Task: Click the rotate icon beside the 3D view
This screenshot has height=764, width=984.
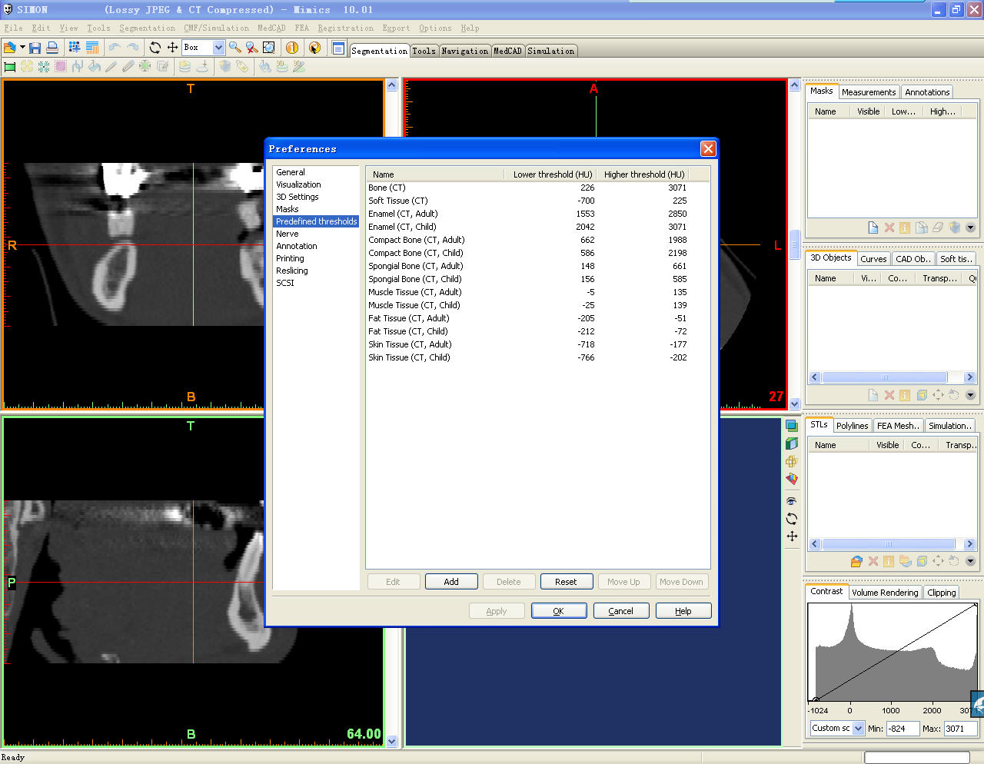Action: coord(792,519)
